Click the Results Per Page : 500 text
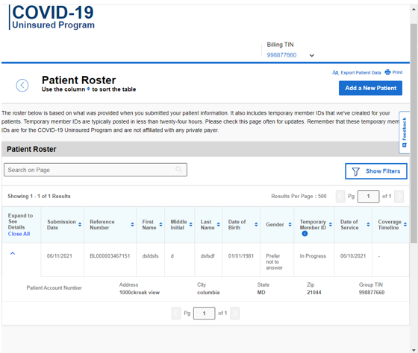 299,197
